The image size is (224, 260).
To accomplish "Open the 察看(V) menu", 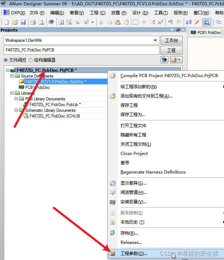I will click(77, 13).
